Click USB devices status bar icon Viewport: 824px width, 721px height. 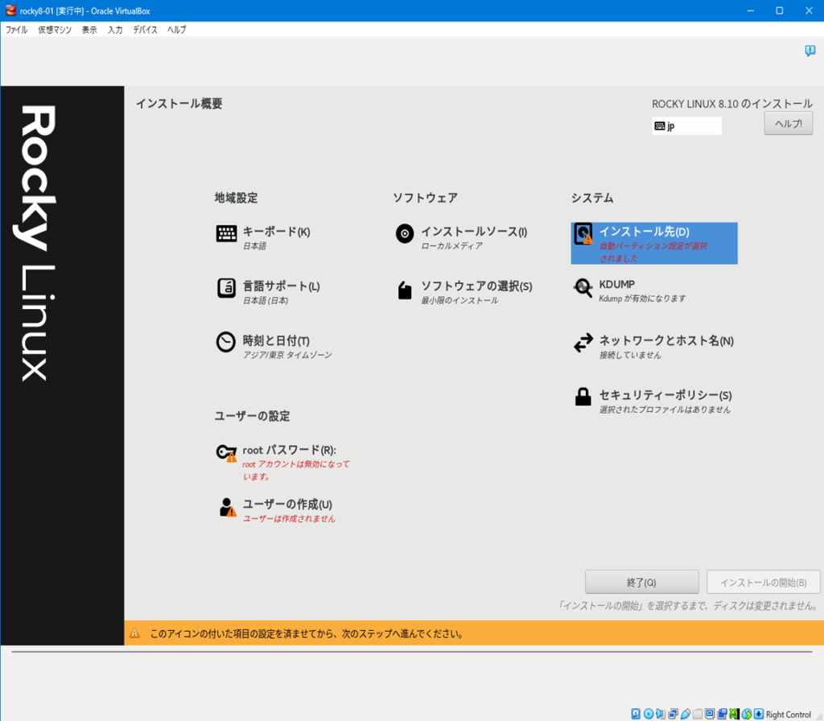(x=686, y=714)
